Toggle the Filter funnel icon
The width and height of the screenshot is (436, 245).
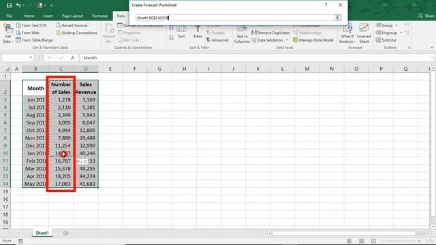(198, 31)
